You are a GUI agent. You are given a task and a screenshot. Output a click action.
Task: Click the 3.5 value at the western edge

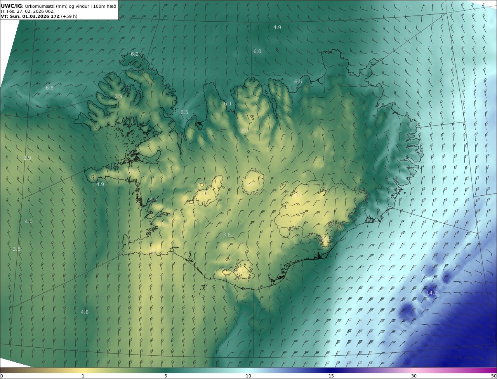coord(16,249)
